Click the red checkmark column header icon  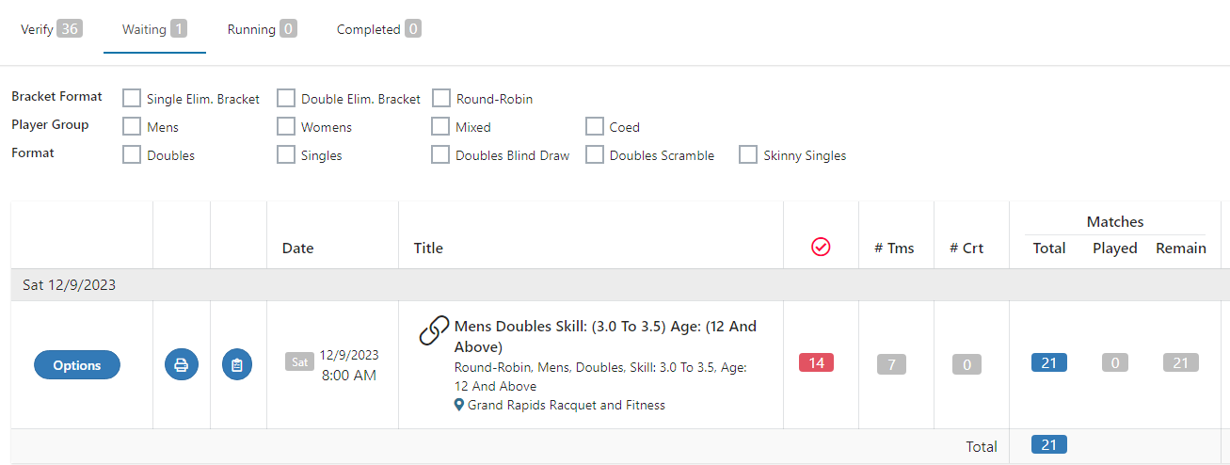click(821, 247)
